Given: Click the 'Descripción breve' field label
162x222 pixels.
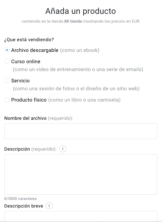Looking at the screenshot, I should tap(24, 206).
